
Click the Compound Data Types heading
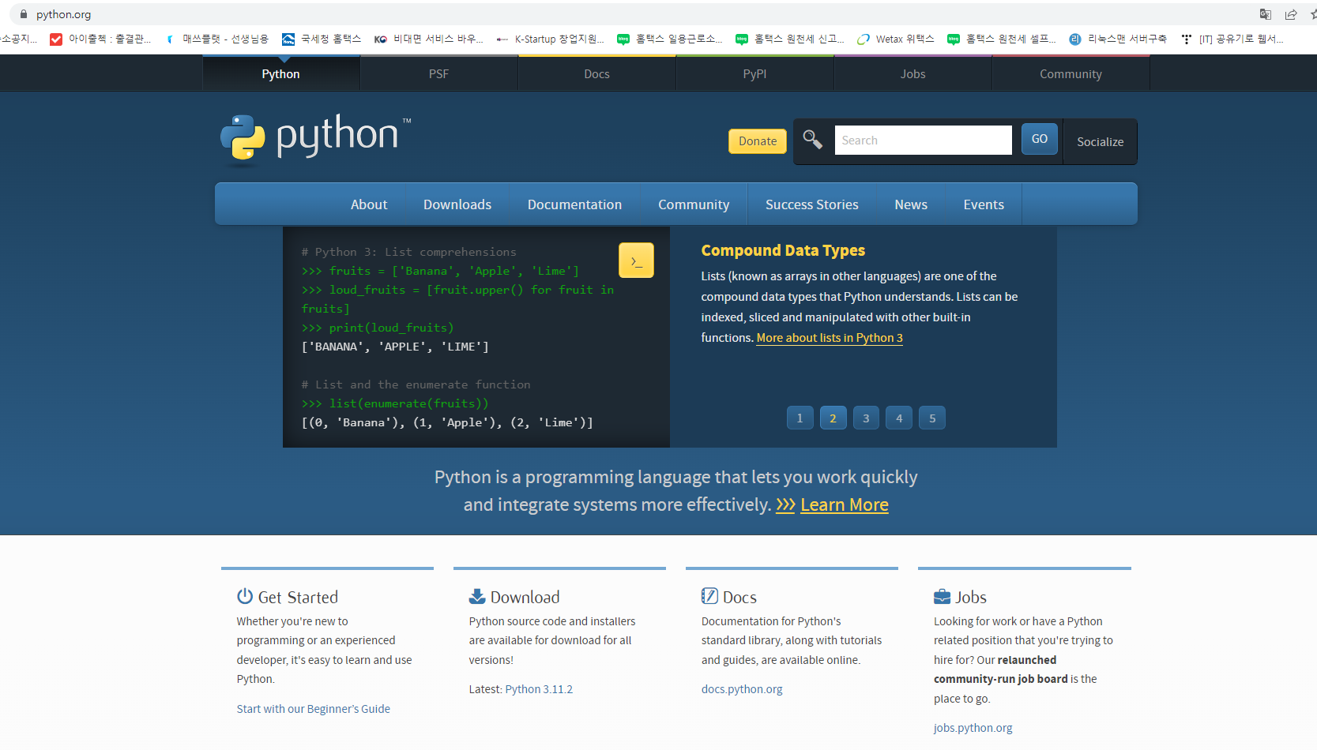tap(783, 250)
